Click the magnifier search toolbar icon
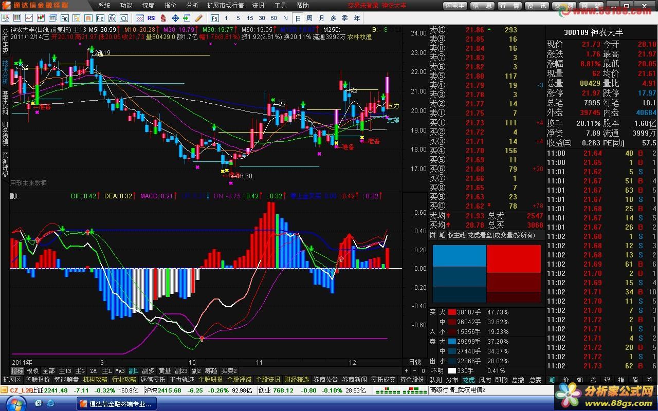Image resolution: width=658 pixels, height=411 pixels. 124,18
